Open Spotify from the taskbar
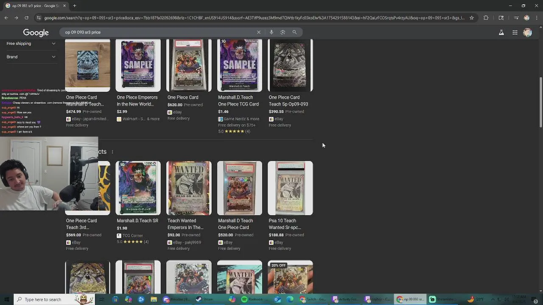 click(x=244, y=299)
